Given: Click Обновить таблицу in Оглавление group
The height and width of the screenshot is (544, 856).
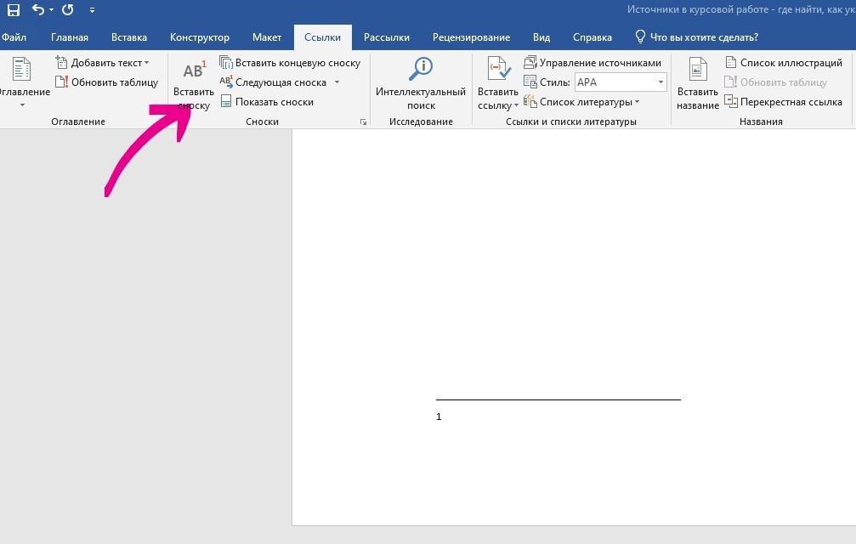Looking at the screenshot, I should pyautogui.click(x=107, y=82).
